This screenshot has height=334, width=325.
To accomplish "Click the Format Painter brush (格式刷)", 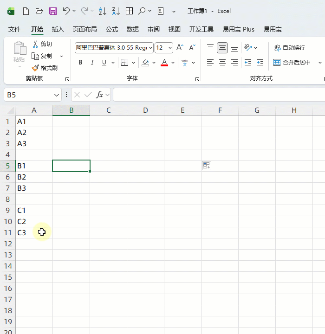I will (x=45, y=68).
